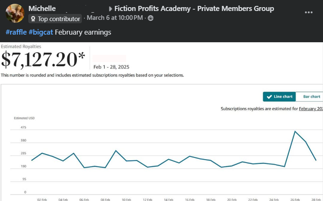Click the line's final point at 28 Feb
Screen dimensions: 323x201
316,160
